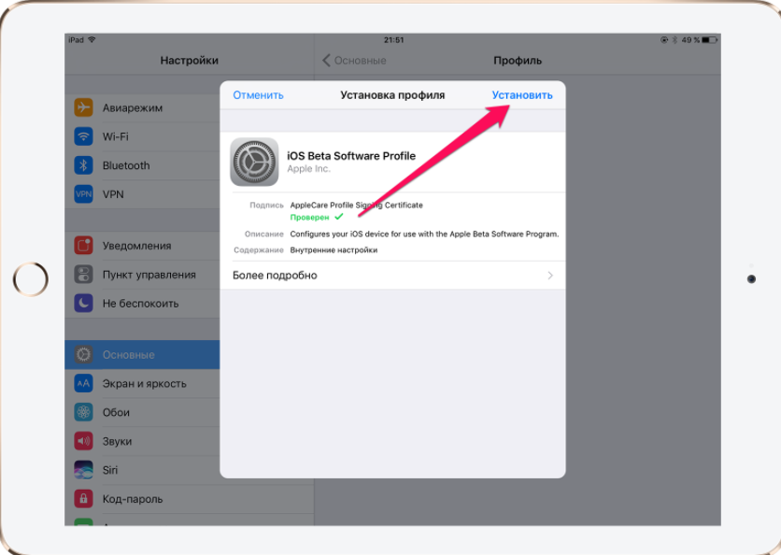Viewport: 781px width, 555px height.
Task: Tap the Bluetooth settings icon
Action: (84, 165)
